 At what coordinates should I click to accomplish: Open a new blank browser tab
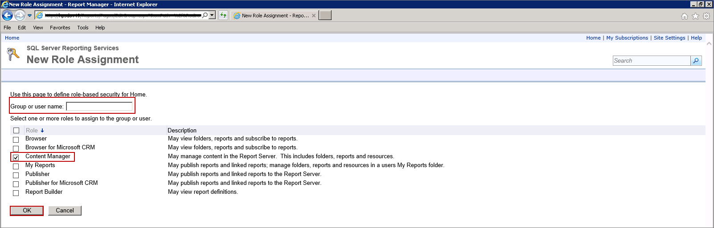(326, 16)
